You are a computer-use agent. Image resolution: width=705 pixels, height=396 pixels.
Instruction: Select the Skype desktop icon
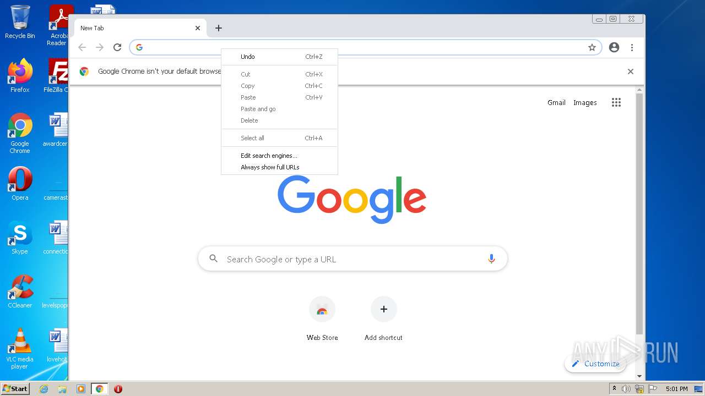point(20,238)
